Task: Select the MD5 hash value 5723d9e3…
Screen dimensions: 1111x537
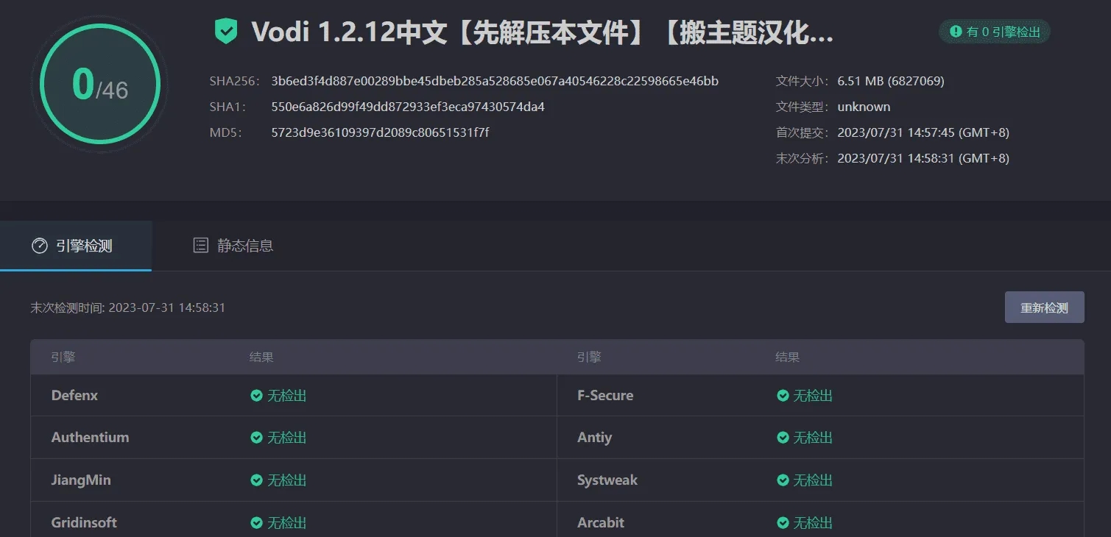Action: [380, 132]
